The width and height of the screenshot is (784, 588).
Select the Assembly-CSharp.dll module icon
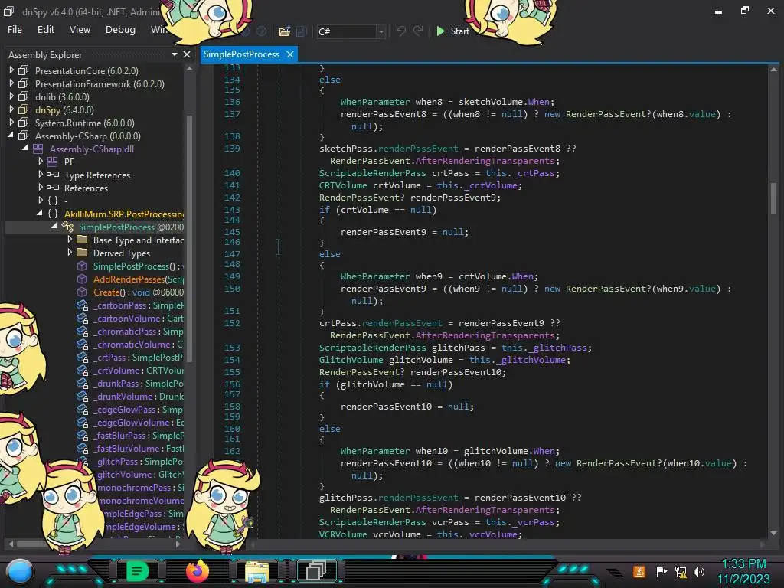click(x=38, y=149)
